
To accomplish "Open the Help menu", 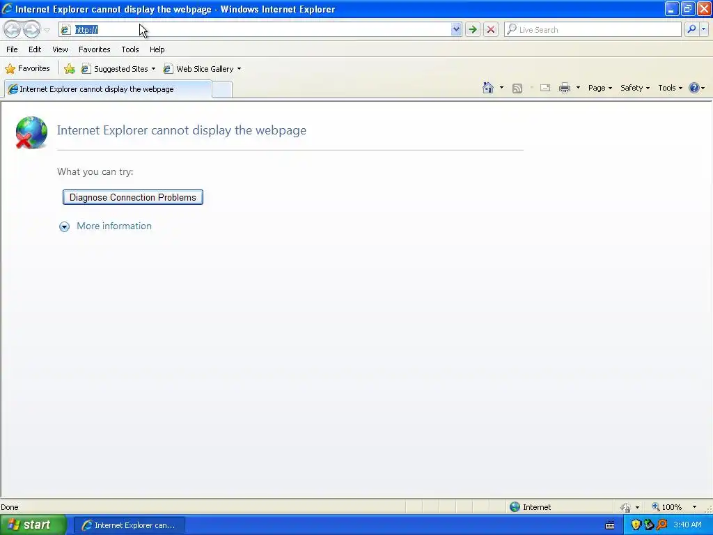I will pos(157,49).
